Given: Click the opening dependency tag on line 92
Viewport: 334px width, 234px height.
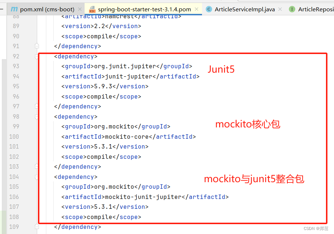Looking at the screenshot, I should point(75,57).
